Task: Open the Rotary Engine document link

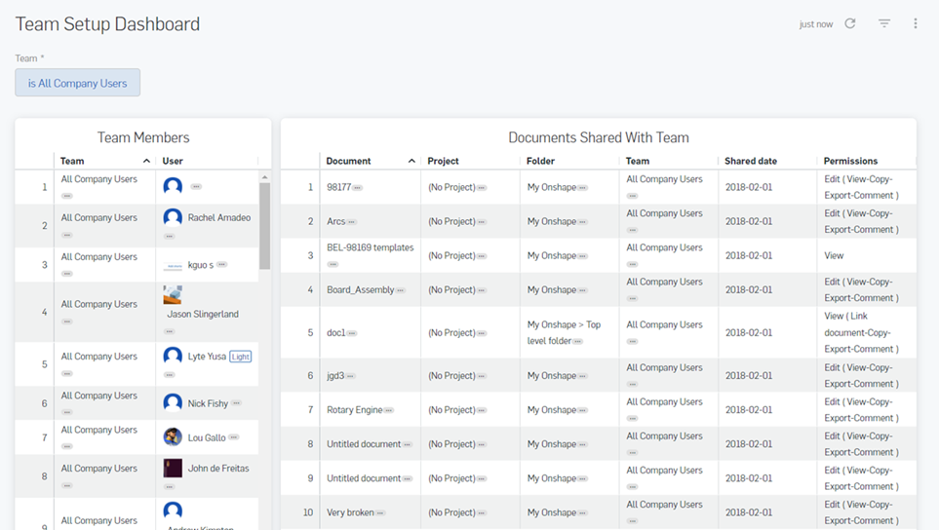Action: coord(354,410)
